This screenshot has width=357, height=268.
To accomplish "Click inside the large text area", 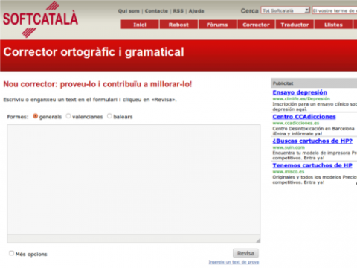I will pyautogui.click(x=134, y=179).
